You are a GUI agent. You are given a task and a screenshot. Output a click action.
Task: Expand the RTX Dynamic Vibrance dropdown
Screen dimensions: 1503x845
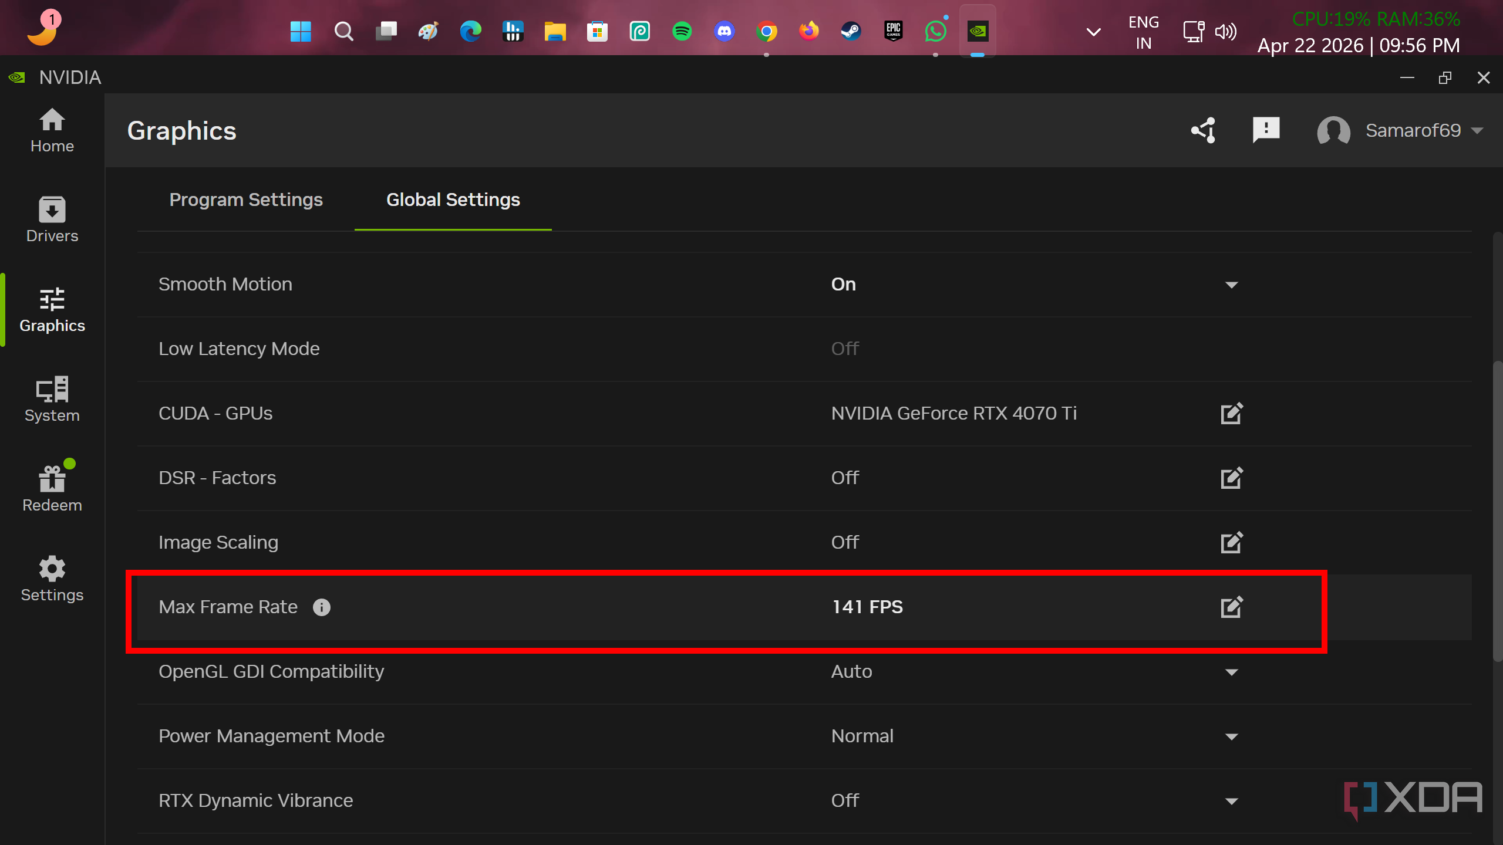[x=1231, y=802]
